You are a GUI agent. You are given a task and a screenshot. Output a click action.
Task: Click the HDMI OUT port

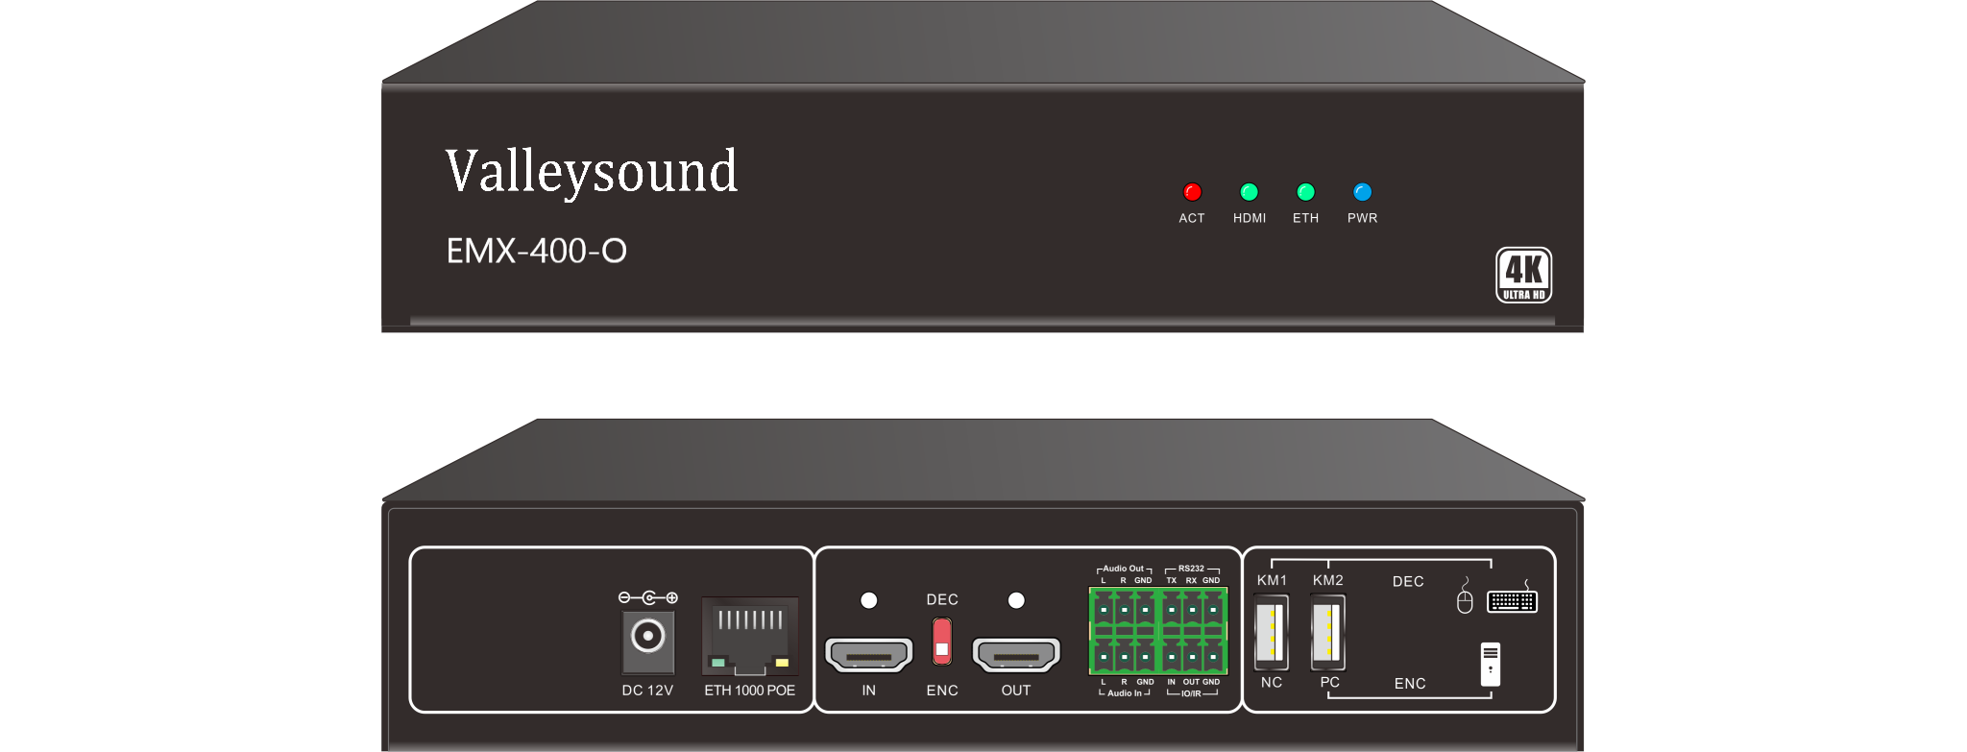(1016, 656)
